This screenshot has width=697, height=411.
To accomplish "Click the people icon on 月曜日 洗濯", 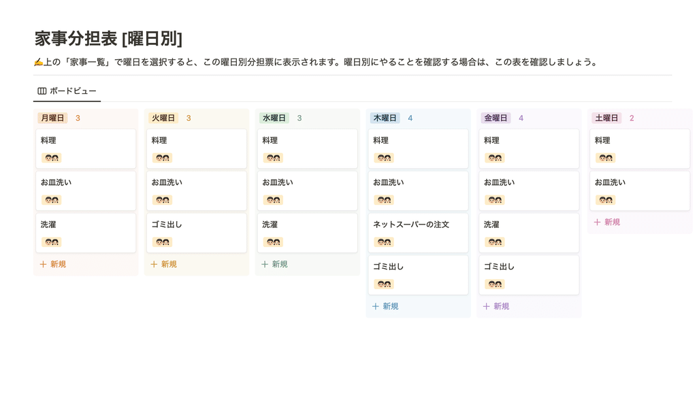I will tap(52, 242).
